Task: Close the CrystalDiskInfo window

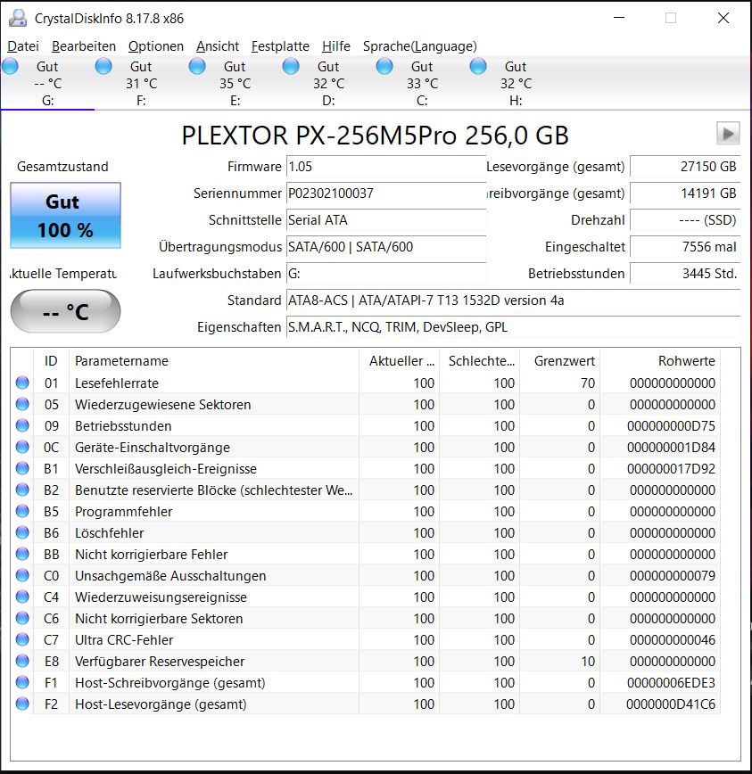Action: pos(723,18)
